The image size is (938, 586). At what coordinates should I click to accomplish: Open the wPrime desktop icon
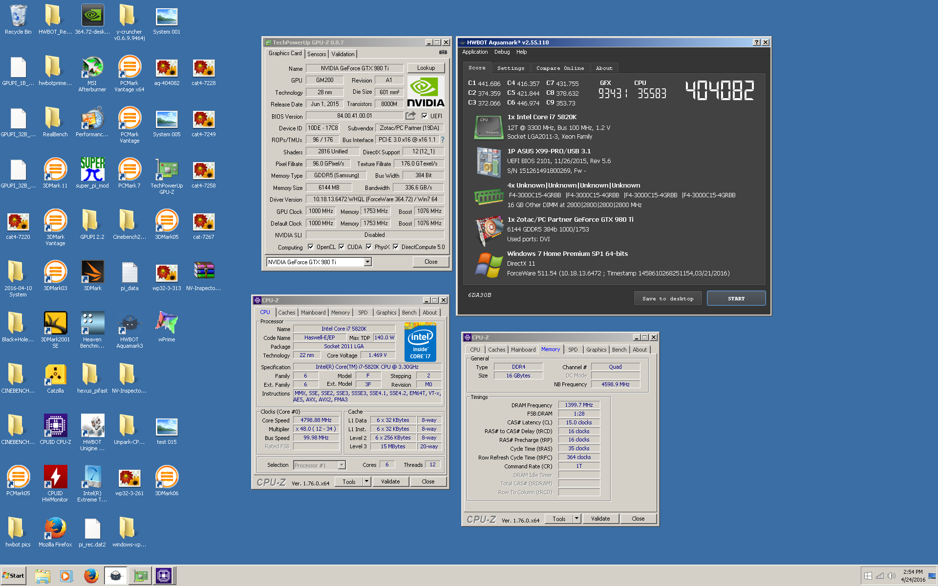pyautogui.click(x=167, y=327)
